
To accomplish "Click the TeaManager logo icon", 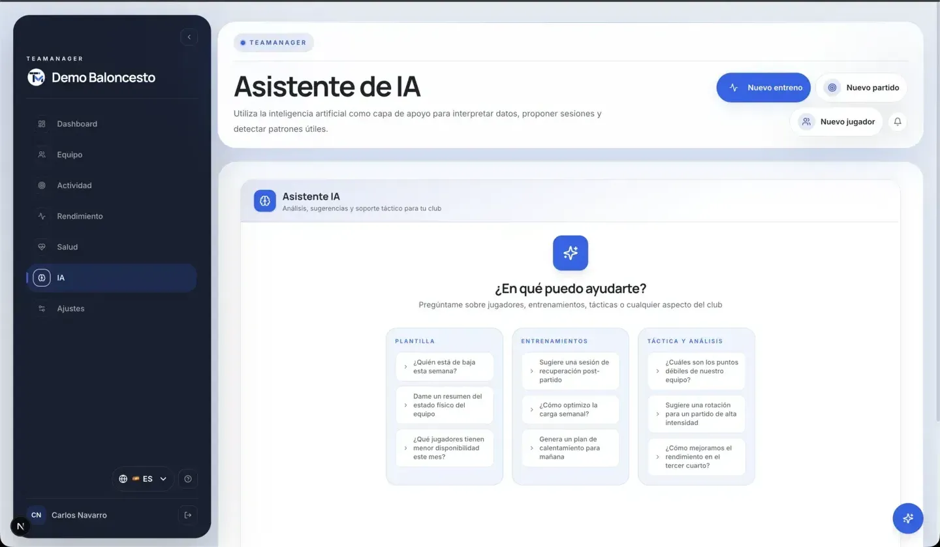I will 36,77.
